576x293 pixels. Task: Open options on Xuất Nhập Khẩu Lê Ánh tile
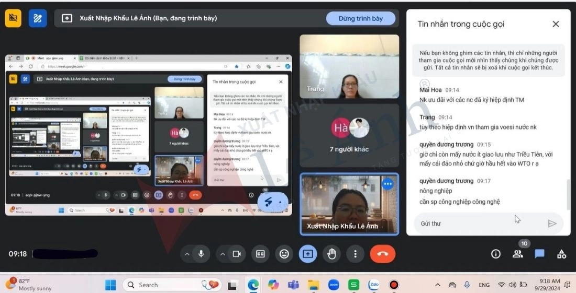tap(387, 184)
